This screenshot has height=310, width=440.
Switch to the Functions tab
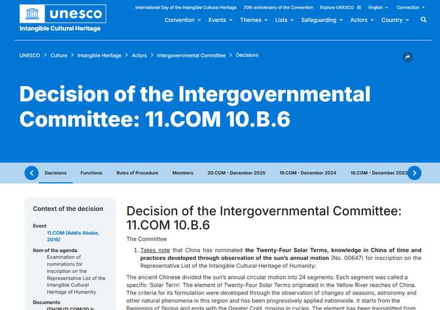91,173
